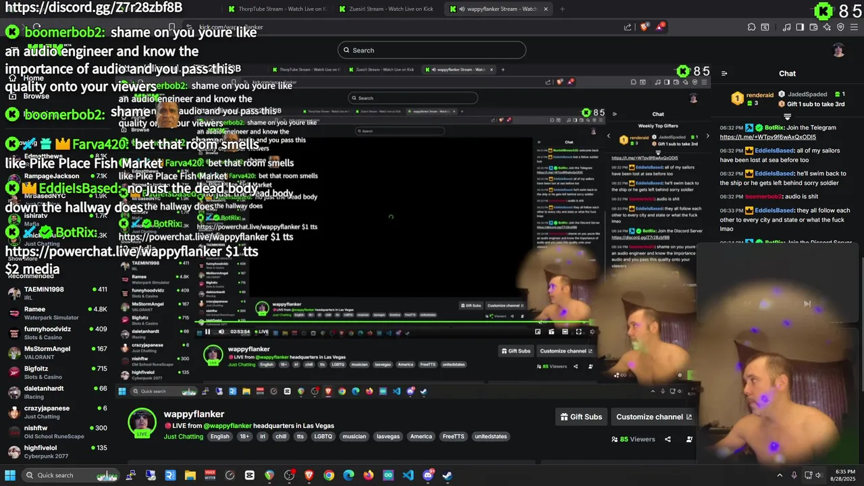This screenshot has height=486, width=864.
Task: Open Bigfoltz recommended channel
Action: [x=57, y=373]
